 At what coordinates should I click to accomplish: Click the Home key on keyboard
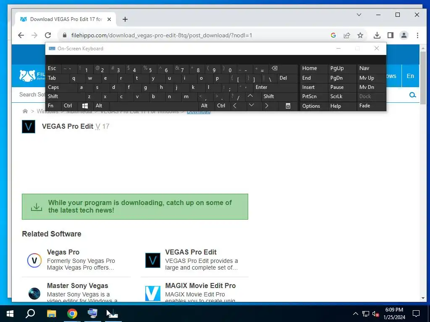[313, 68]
